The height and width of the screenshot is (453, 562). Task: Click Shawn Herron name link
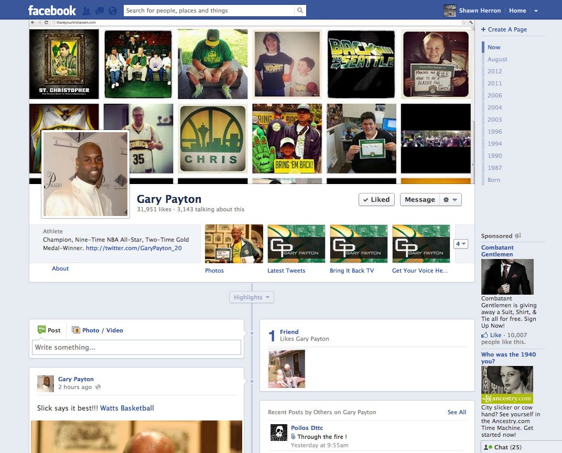pyautogui.click(x=480, y=10)
